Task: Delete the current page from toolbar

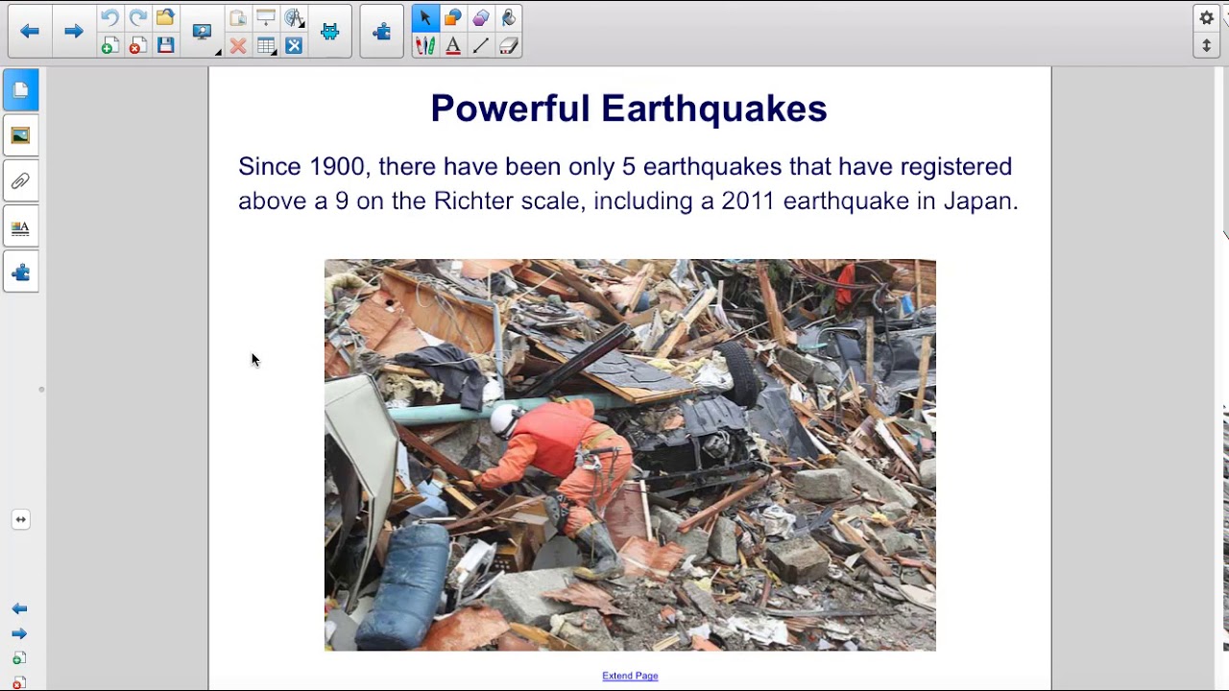Action: tap(137, 45)
